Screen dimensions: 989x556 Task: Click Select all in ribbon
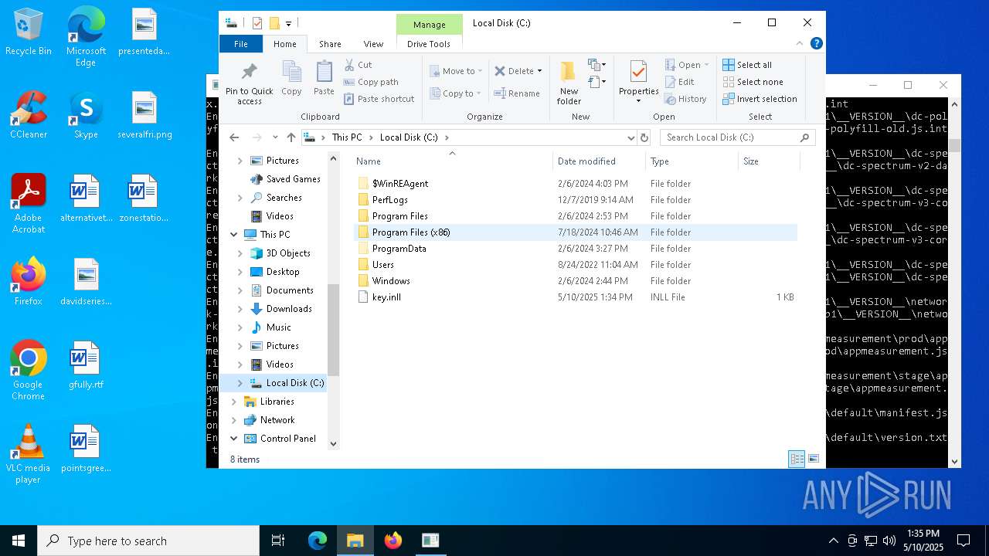click(747, 65)
